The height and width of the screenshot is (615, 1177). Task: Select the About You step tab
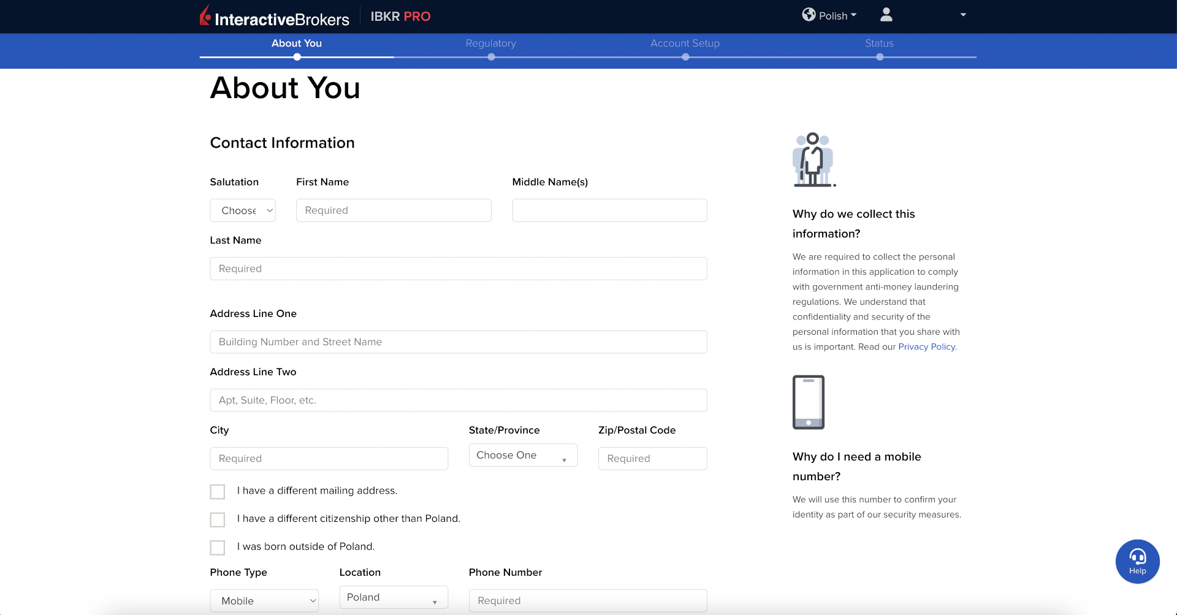(297, 44)
